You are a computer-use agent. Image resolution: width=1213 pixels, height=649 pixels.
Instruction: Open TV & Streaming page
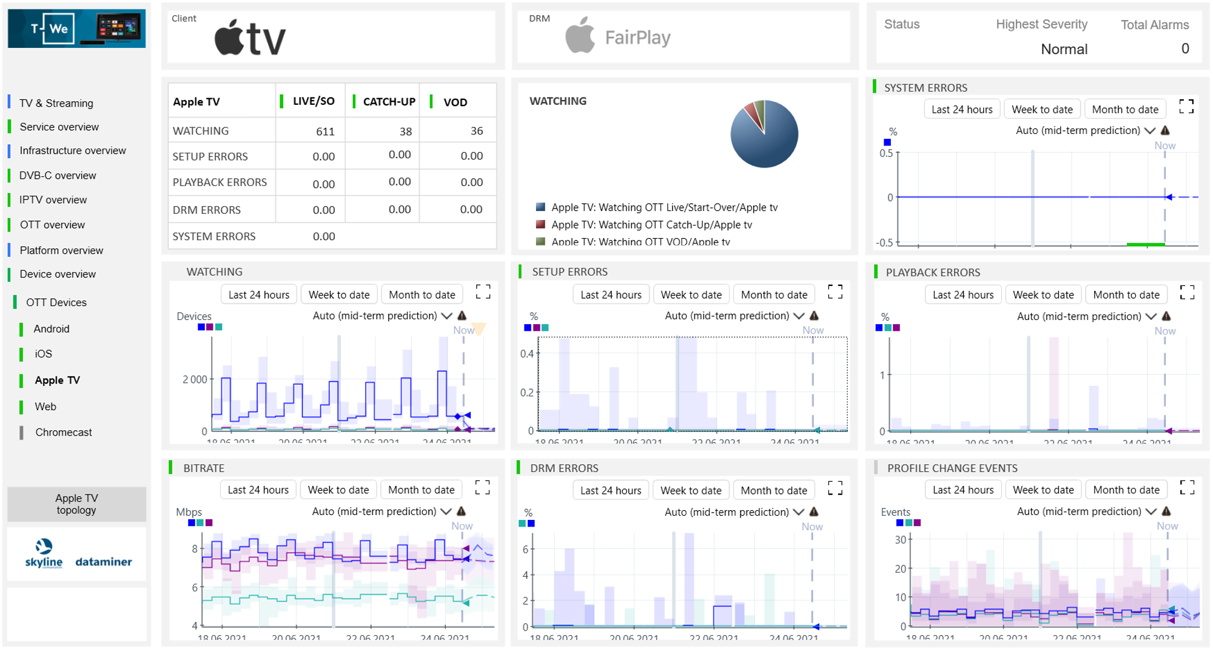pos(56,103)
